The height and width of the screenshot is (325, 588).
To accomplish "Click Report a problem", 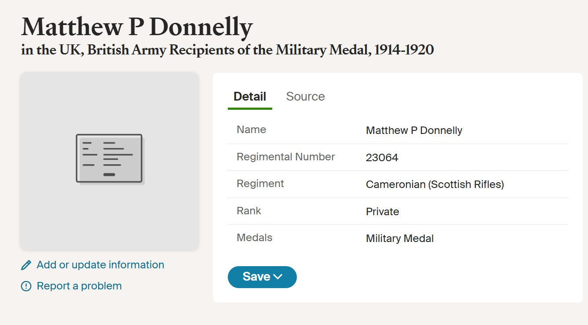I will click(79, 285).
